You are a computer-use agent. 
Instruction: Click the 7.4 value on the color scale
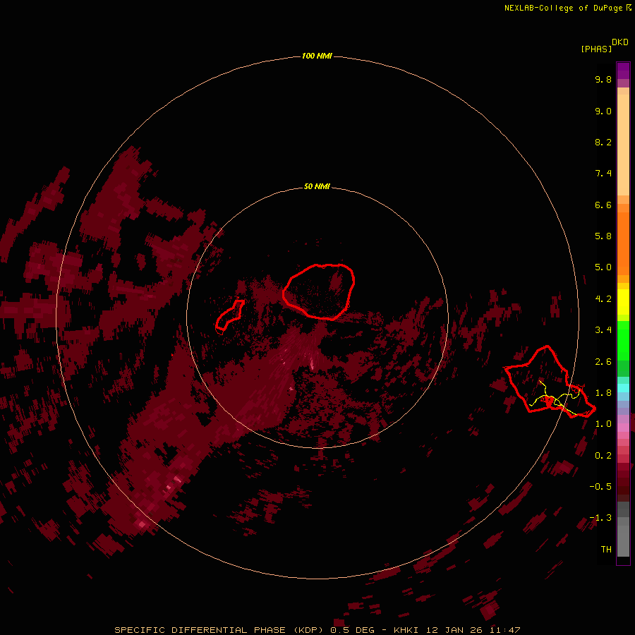[x=603, y=174]
